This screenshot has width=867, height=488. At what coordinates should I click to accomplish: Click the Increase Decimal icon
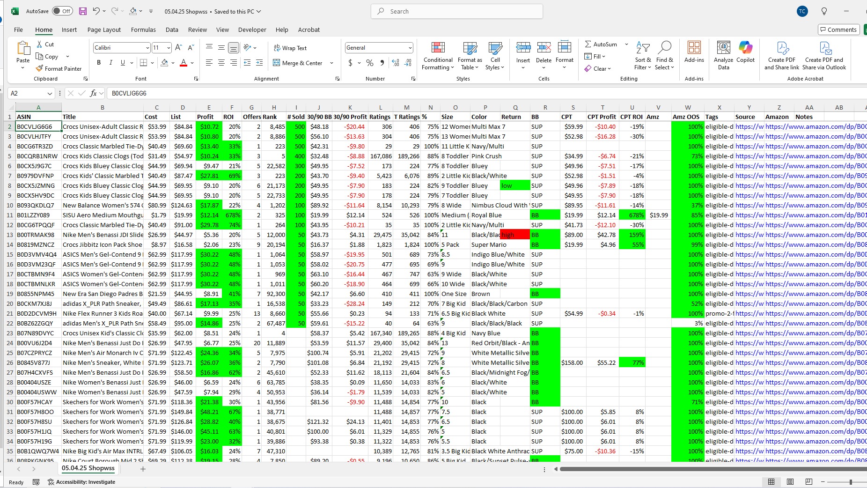coord(396,63)
